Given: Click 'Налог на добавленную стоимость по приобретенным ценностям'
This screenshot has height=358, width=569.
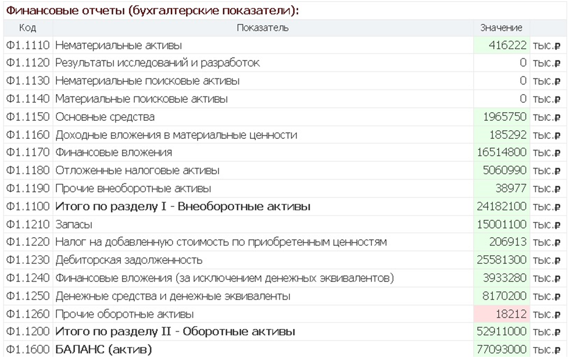Looking at the screenshot, I should click(221, 242).
